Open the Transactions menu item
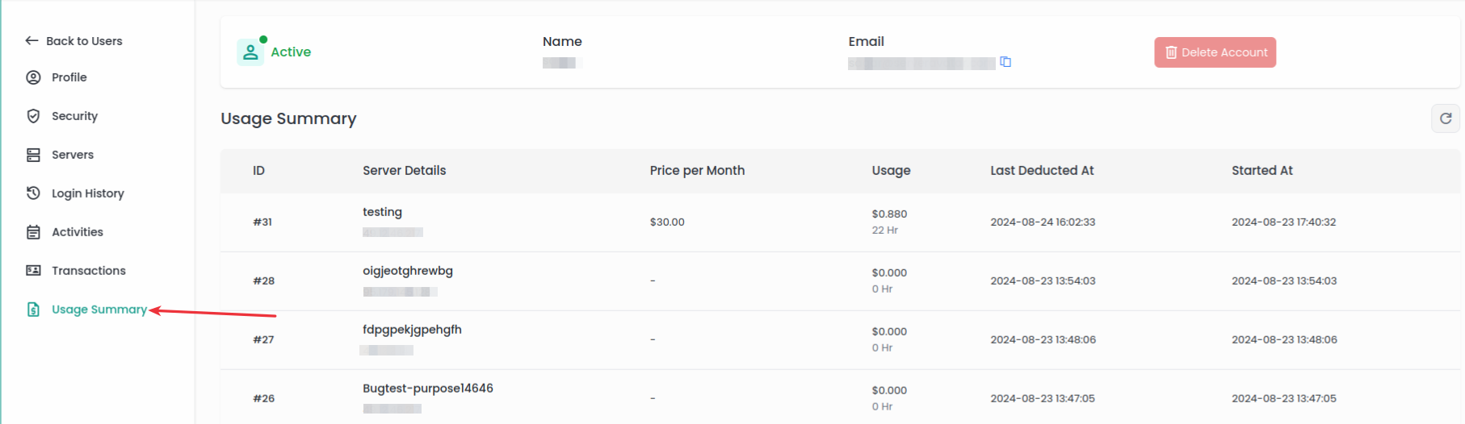The width and height of the screenshot is (1465, 424). (x=88, y=271)
